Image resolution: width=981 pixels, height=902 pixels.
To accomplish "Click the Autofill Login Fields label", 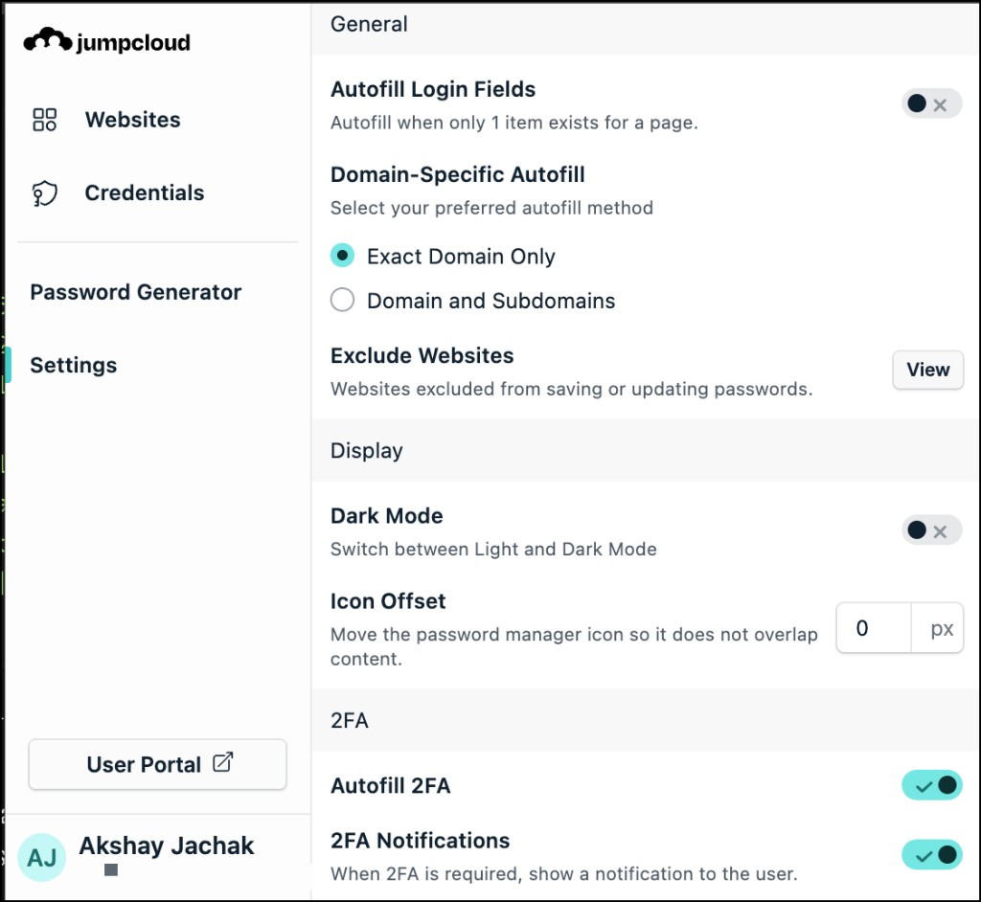I will point(433,89).
